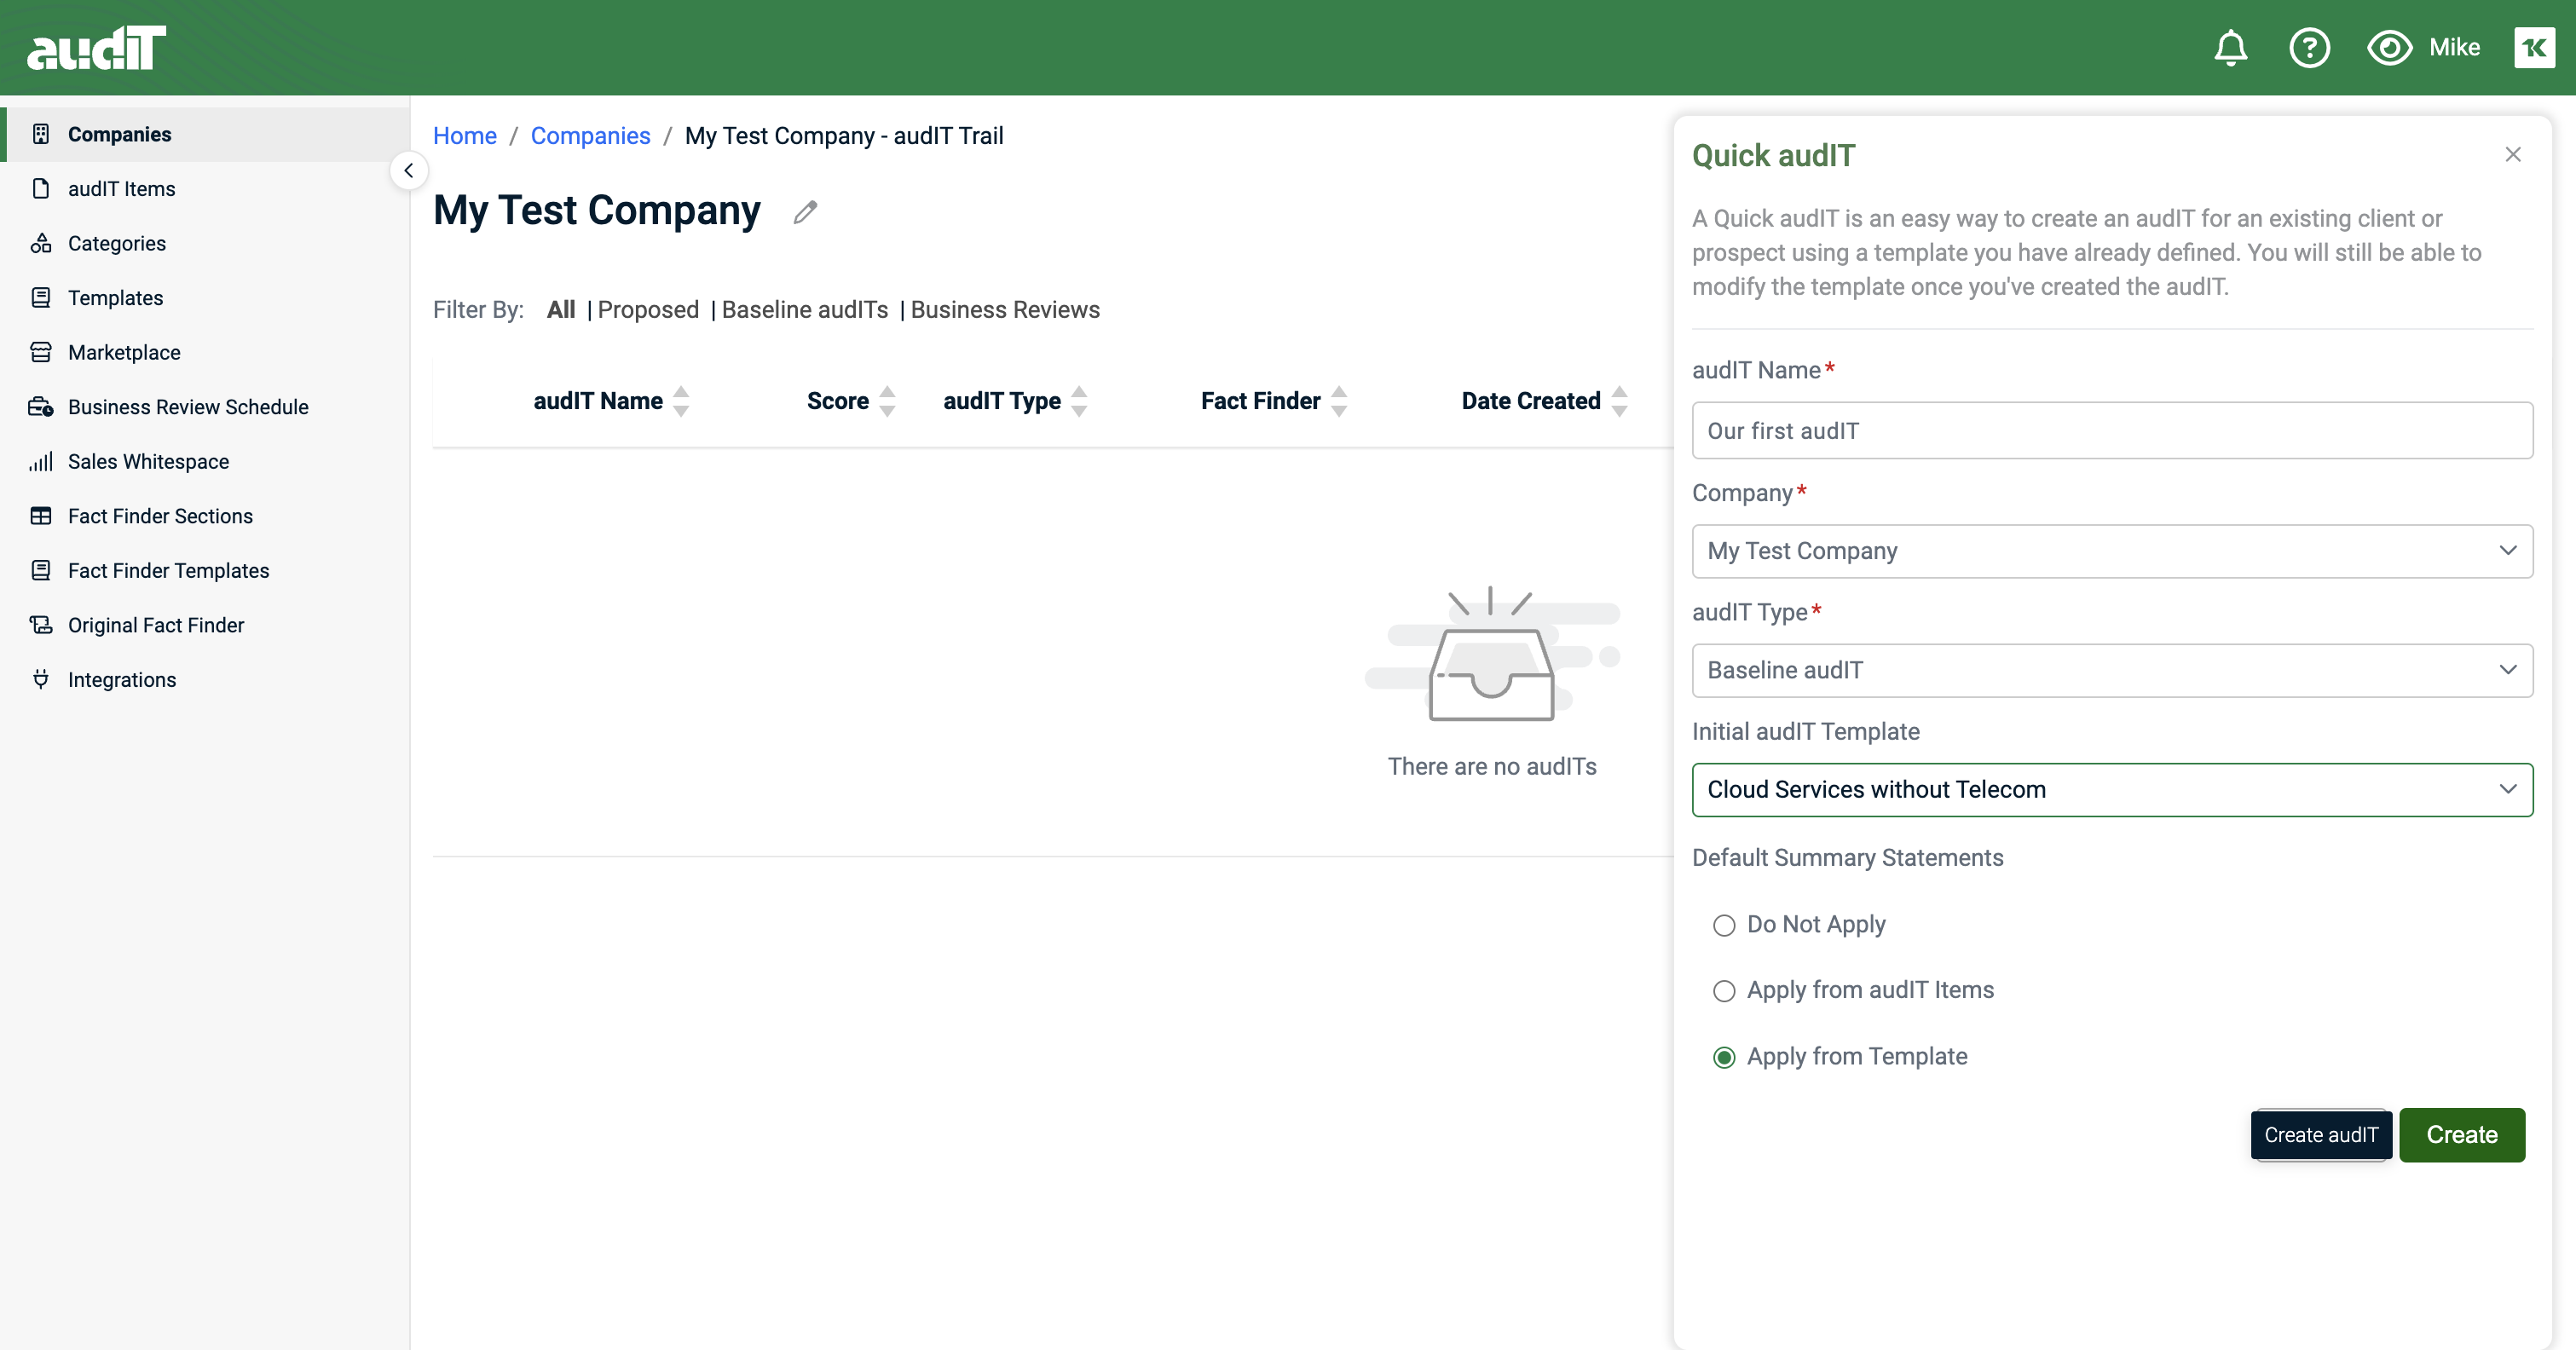Open the audIT Type dropdown
Image resolution: width=2576 pixels, height=1350 pixels.
point(2112,670)
